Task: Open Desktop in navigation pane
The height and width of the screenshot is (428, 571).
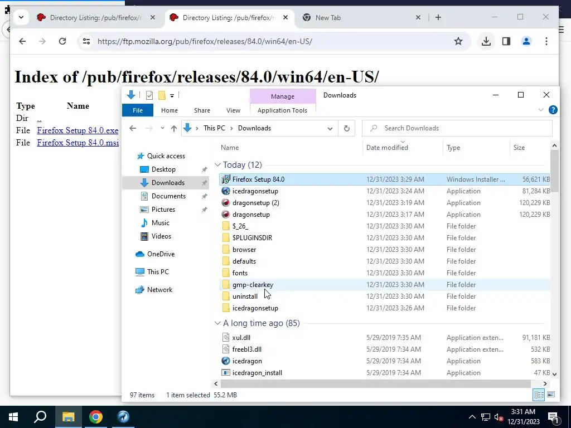Action: [163, 169]
